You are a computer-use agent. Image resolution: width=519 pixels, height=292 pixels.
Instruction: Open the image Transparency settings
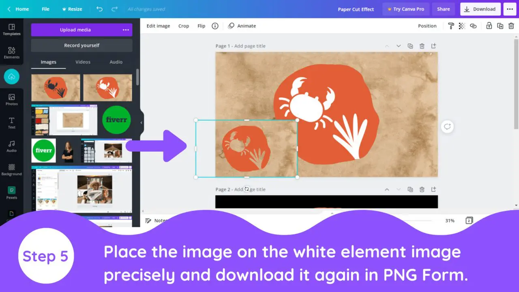(x=461, y=26)
